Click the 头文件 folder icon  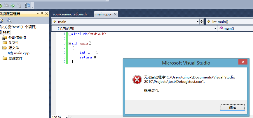click(5, 43)
